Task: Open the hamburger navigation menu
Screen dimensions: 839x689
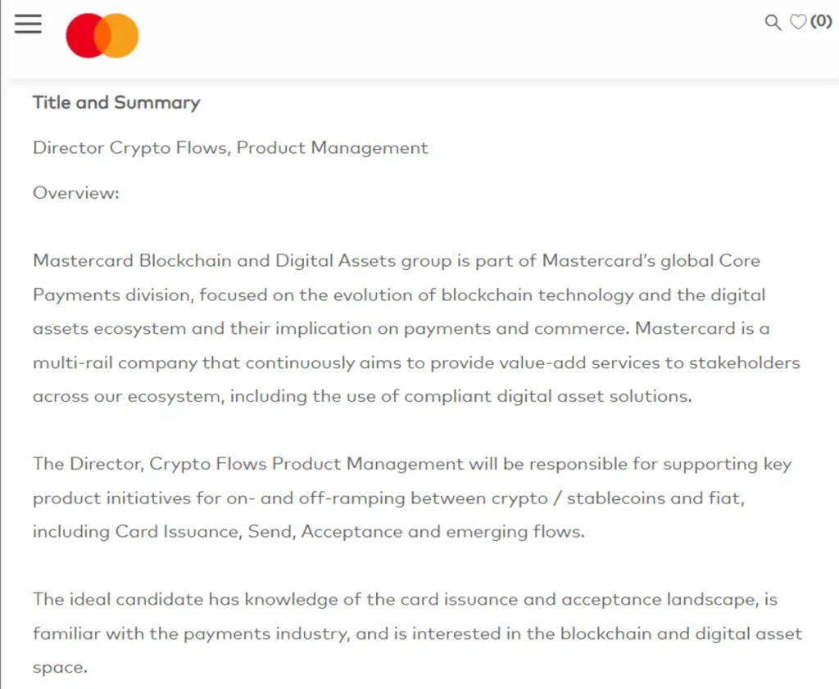Action: click(28, 24)
